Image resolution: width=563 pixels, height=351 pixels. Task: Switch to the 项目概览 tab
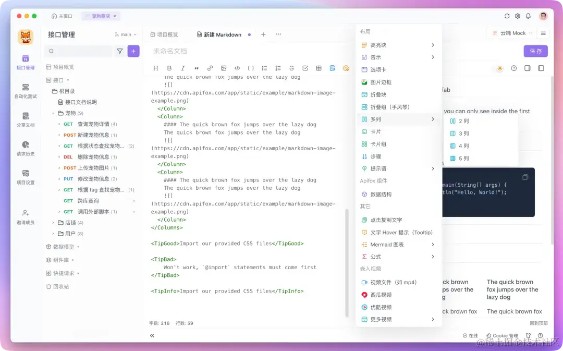pyautogui.click(x=164, y=34)
